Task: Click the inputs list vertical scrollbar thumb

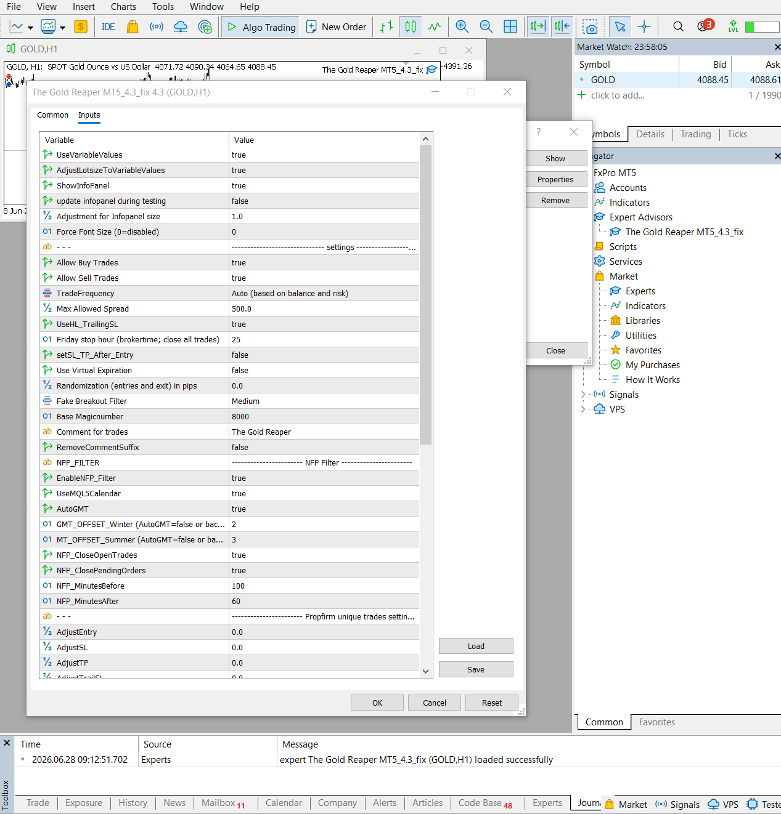Action: pyautogui.click(x=425, y=294)
